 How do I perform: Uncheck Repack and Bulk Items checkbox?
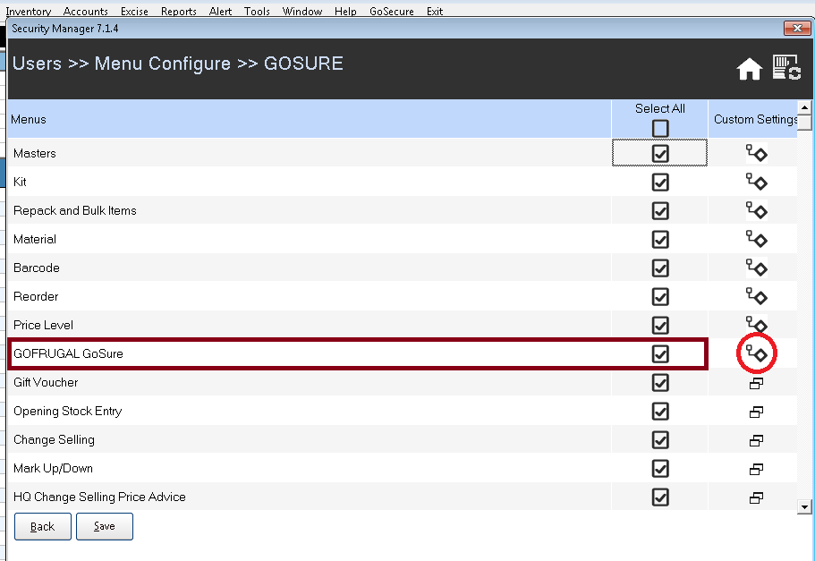tap(660, 210)
